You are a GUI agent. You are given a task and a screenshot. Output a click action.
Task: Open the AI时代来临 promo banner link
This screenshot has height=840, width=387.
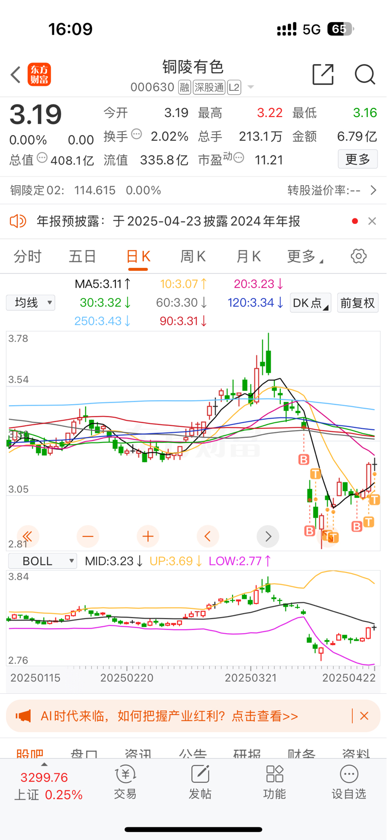(169, 716)
